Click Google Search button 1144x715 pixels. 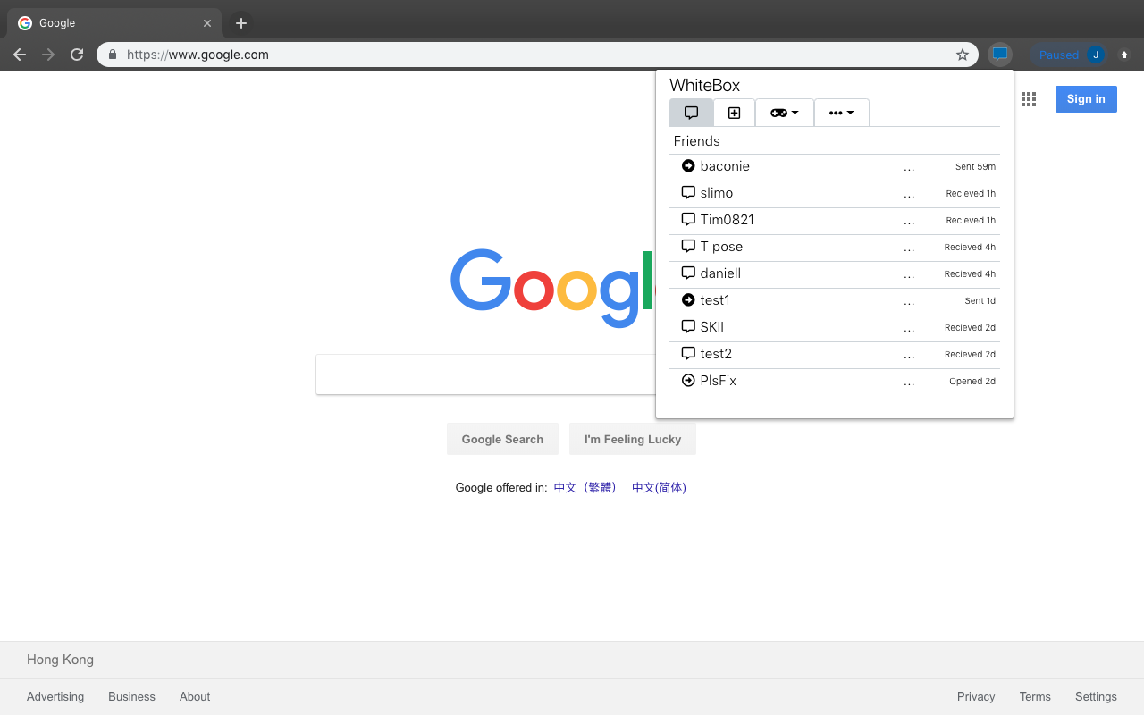[x=502, y=439]
